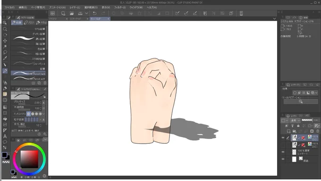Pick color in the saturation square
Viewport: 321px width, 181px height.
[x=29, y=159]
